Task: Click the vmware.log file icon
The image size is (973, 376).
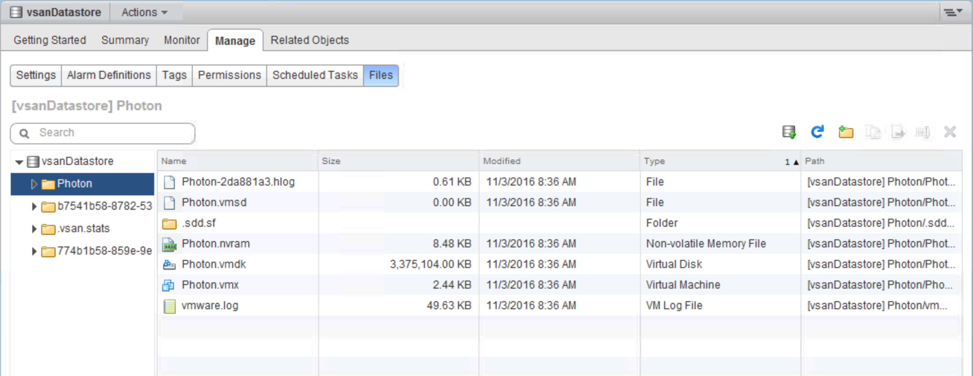Action: (x=169, y=306)
